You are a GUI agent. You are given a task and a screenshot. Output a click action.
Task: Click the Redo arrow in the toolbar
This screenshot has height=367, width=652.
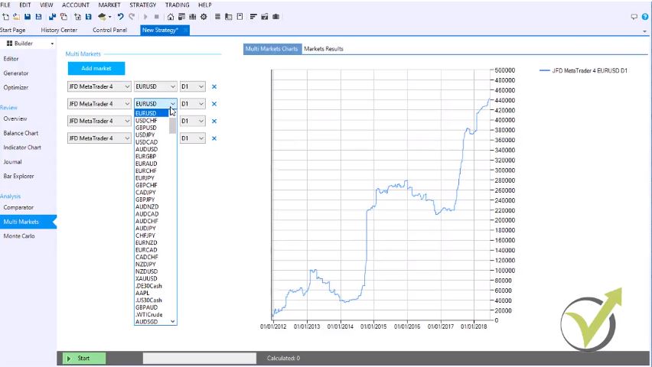[x=131, y=17]
